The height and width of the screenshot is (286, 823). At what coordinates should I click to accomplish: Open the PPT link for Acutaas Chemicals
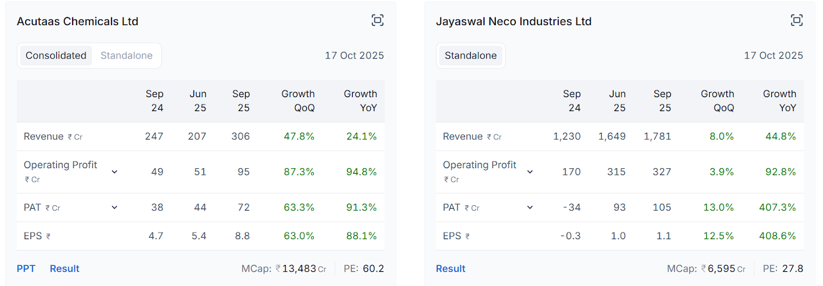click(x=26, y=269)
